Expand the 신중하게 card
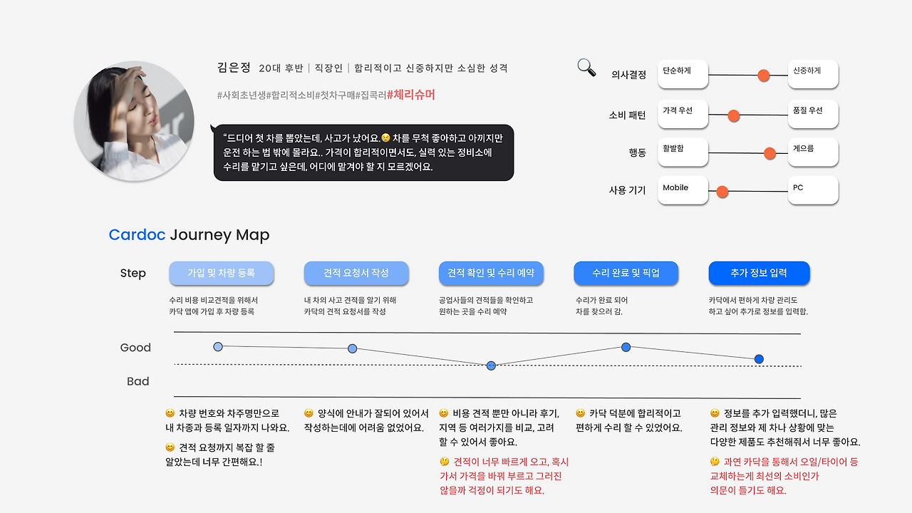The width and height of the screenshot is (912, 513). click(812, 74)
